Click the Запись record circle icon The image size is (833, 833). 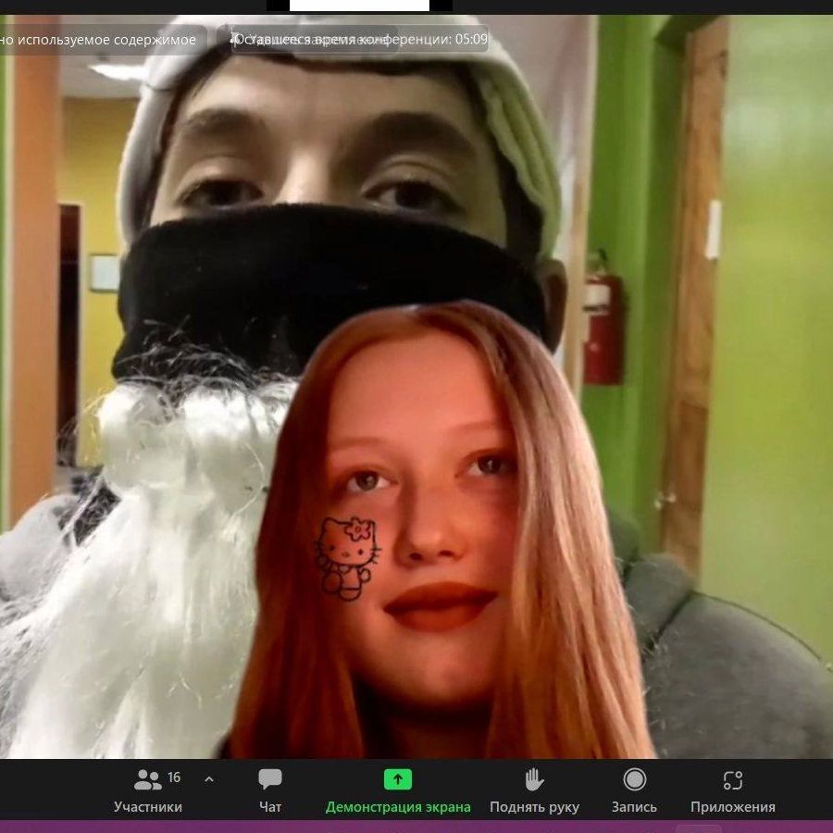(634, 779)
